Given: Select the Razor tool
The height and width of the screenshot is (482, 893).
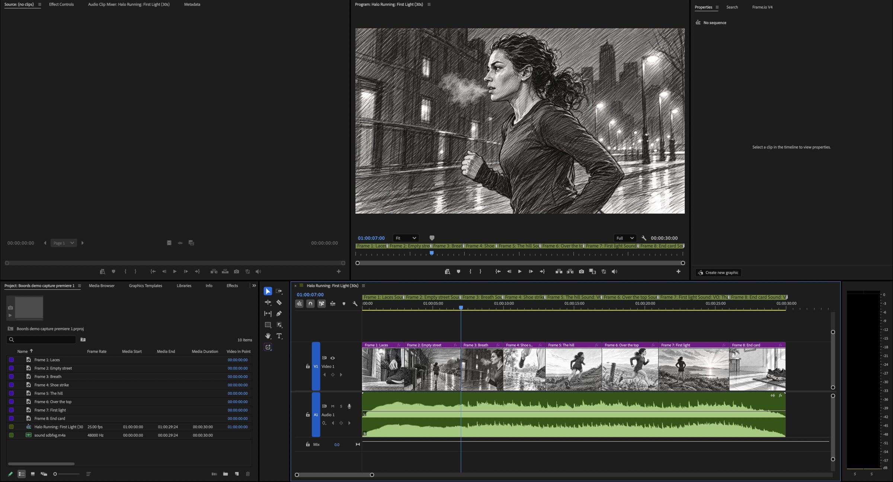Looking at the screenshot, I should (x=279, y=302).
